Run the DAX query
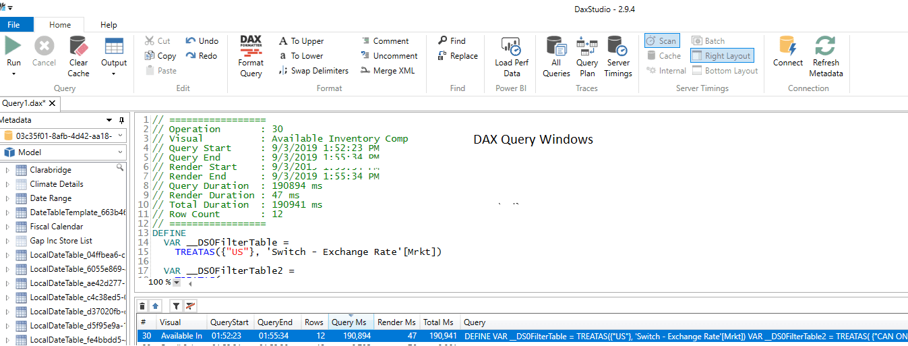908x346 pixels. tap(13, 51)
